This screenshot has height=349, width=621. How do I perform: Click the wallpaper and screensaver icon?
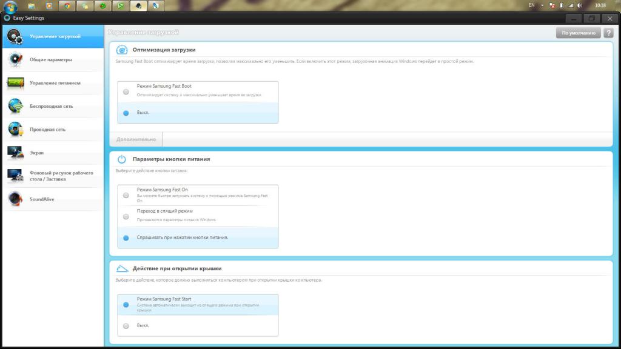[x=15, y=176]
